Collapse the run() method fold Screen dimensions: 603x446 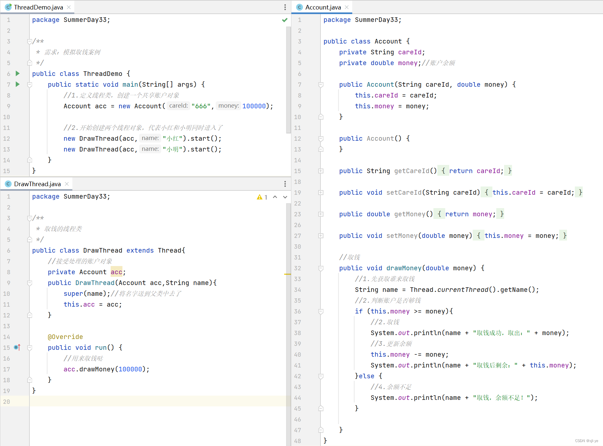(x=29, y=348)
